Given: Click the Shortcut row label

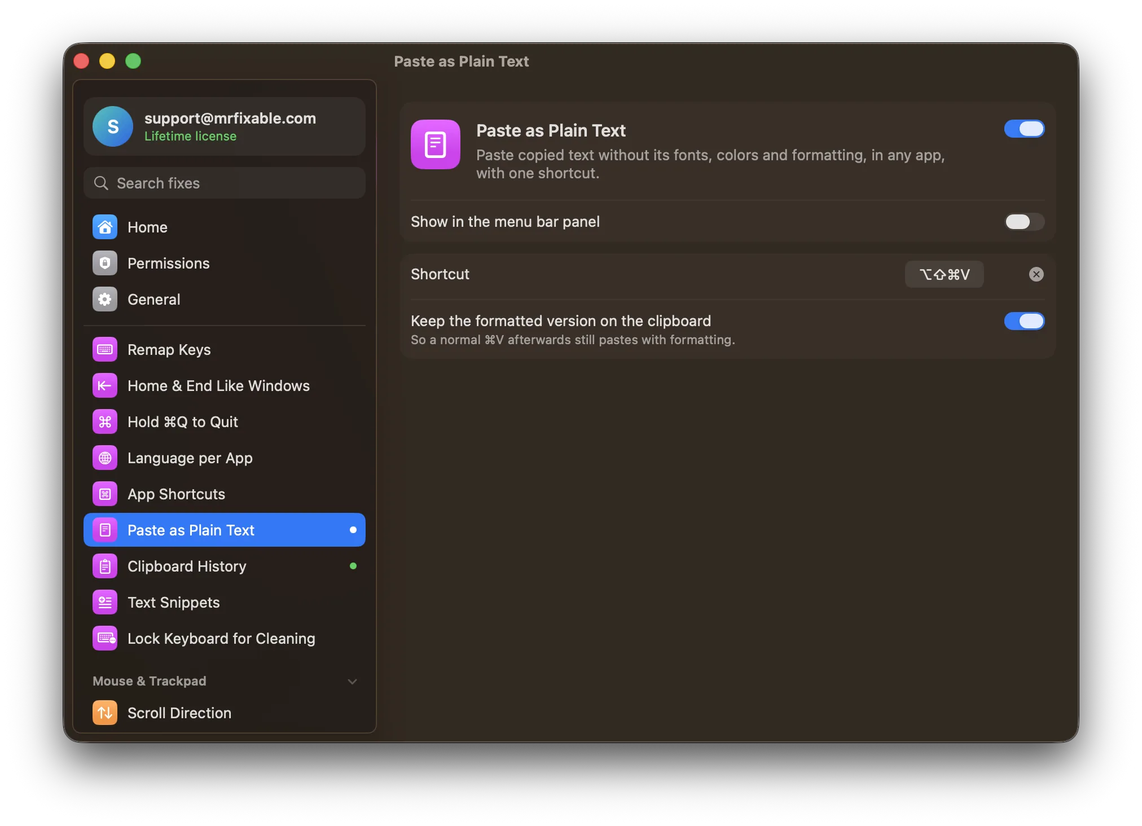Looking at the screenshot, I should 440,274.
